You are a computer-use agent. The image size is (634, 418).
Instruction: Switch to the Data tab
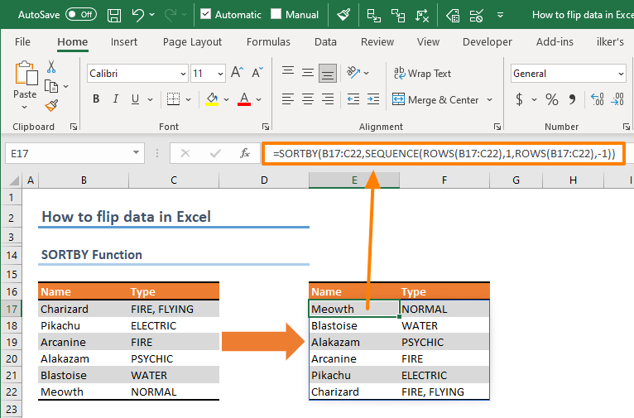pyautogui.click(x=325, y=42)
